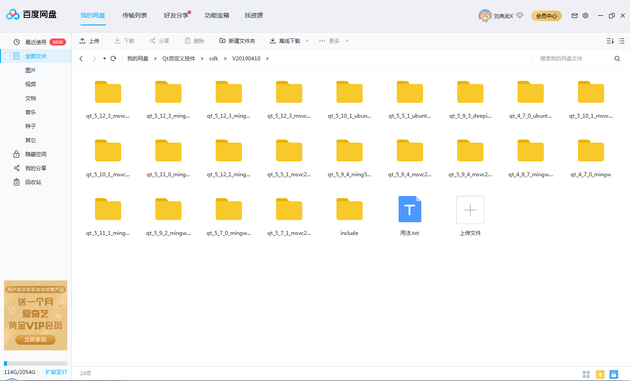630x381 pixels.
Task: Click the username 刘典武X
Action: [503, 16]
